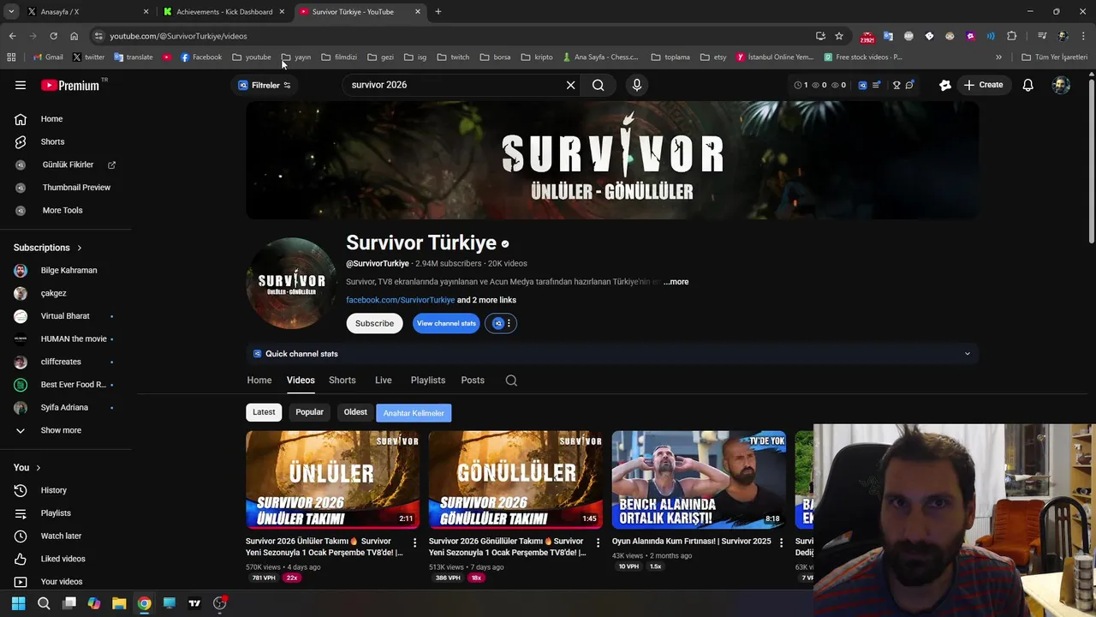This screenshot has height=617, width=1096.
Task: Select the Latest sort chip
Action: 264,412
